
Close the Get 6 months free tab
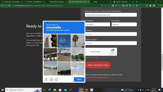pos(88,2)
